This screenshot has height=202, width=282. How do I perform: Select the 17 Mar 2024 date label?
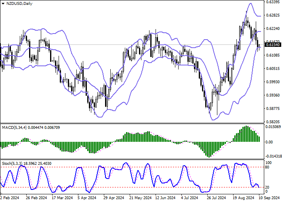[62, 198]
